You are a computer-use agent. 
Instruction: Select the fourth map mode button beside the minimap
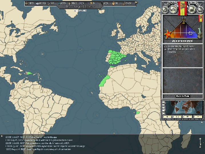tap(164, 110)
